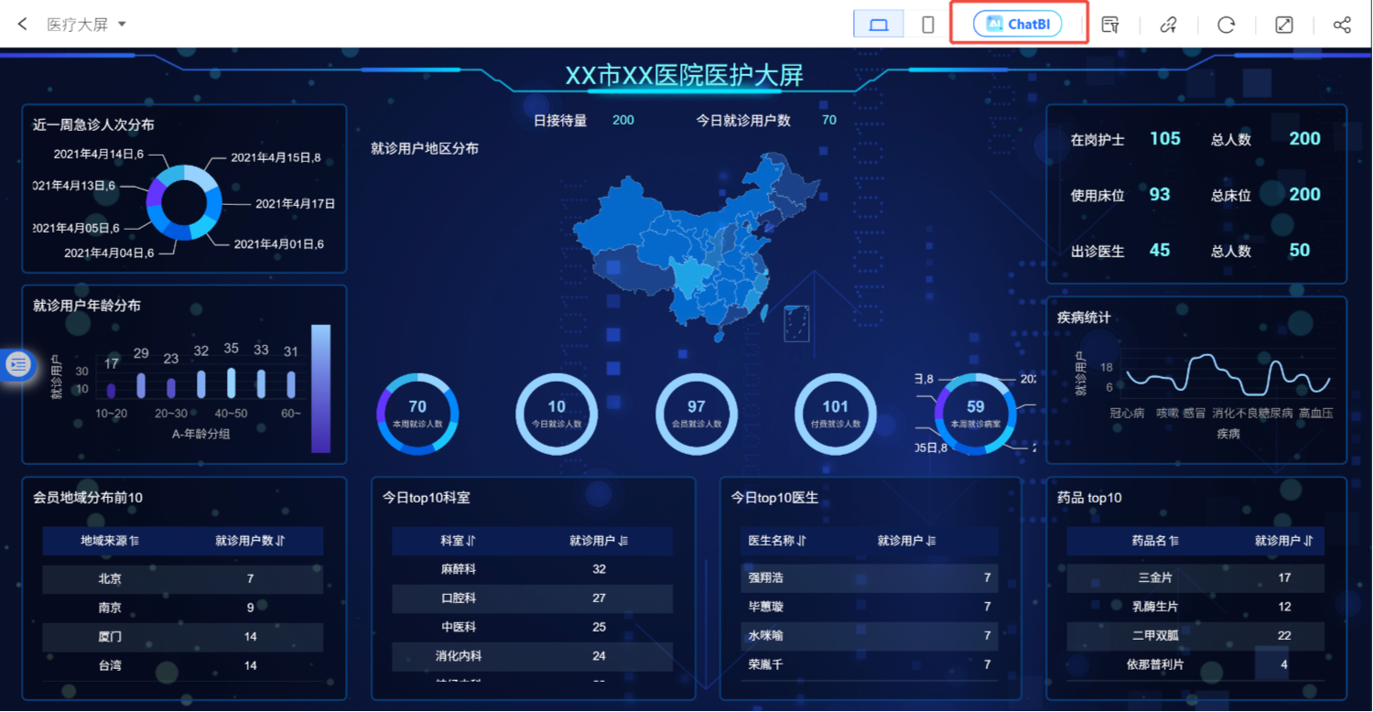Image resolution: width=1373 pixels, height=712 pixels.
Task: Sort 就诊用户 column in top10医生 table
Action: 931,541
